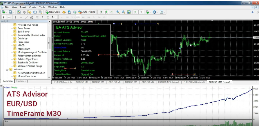Click the New Order button
The image size is (259, 126).
(53, 12)
